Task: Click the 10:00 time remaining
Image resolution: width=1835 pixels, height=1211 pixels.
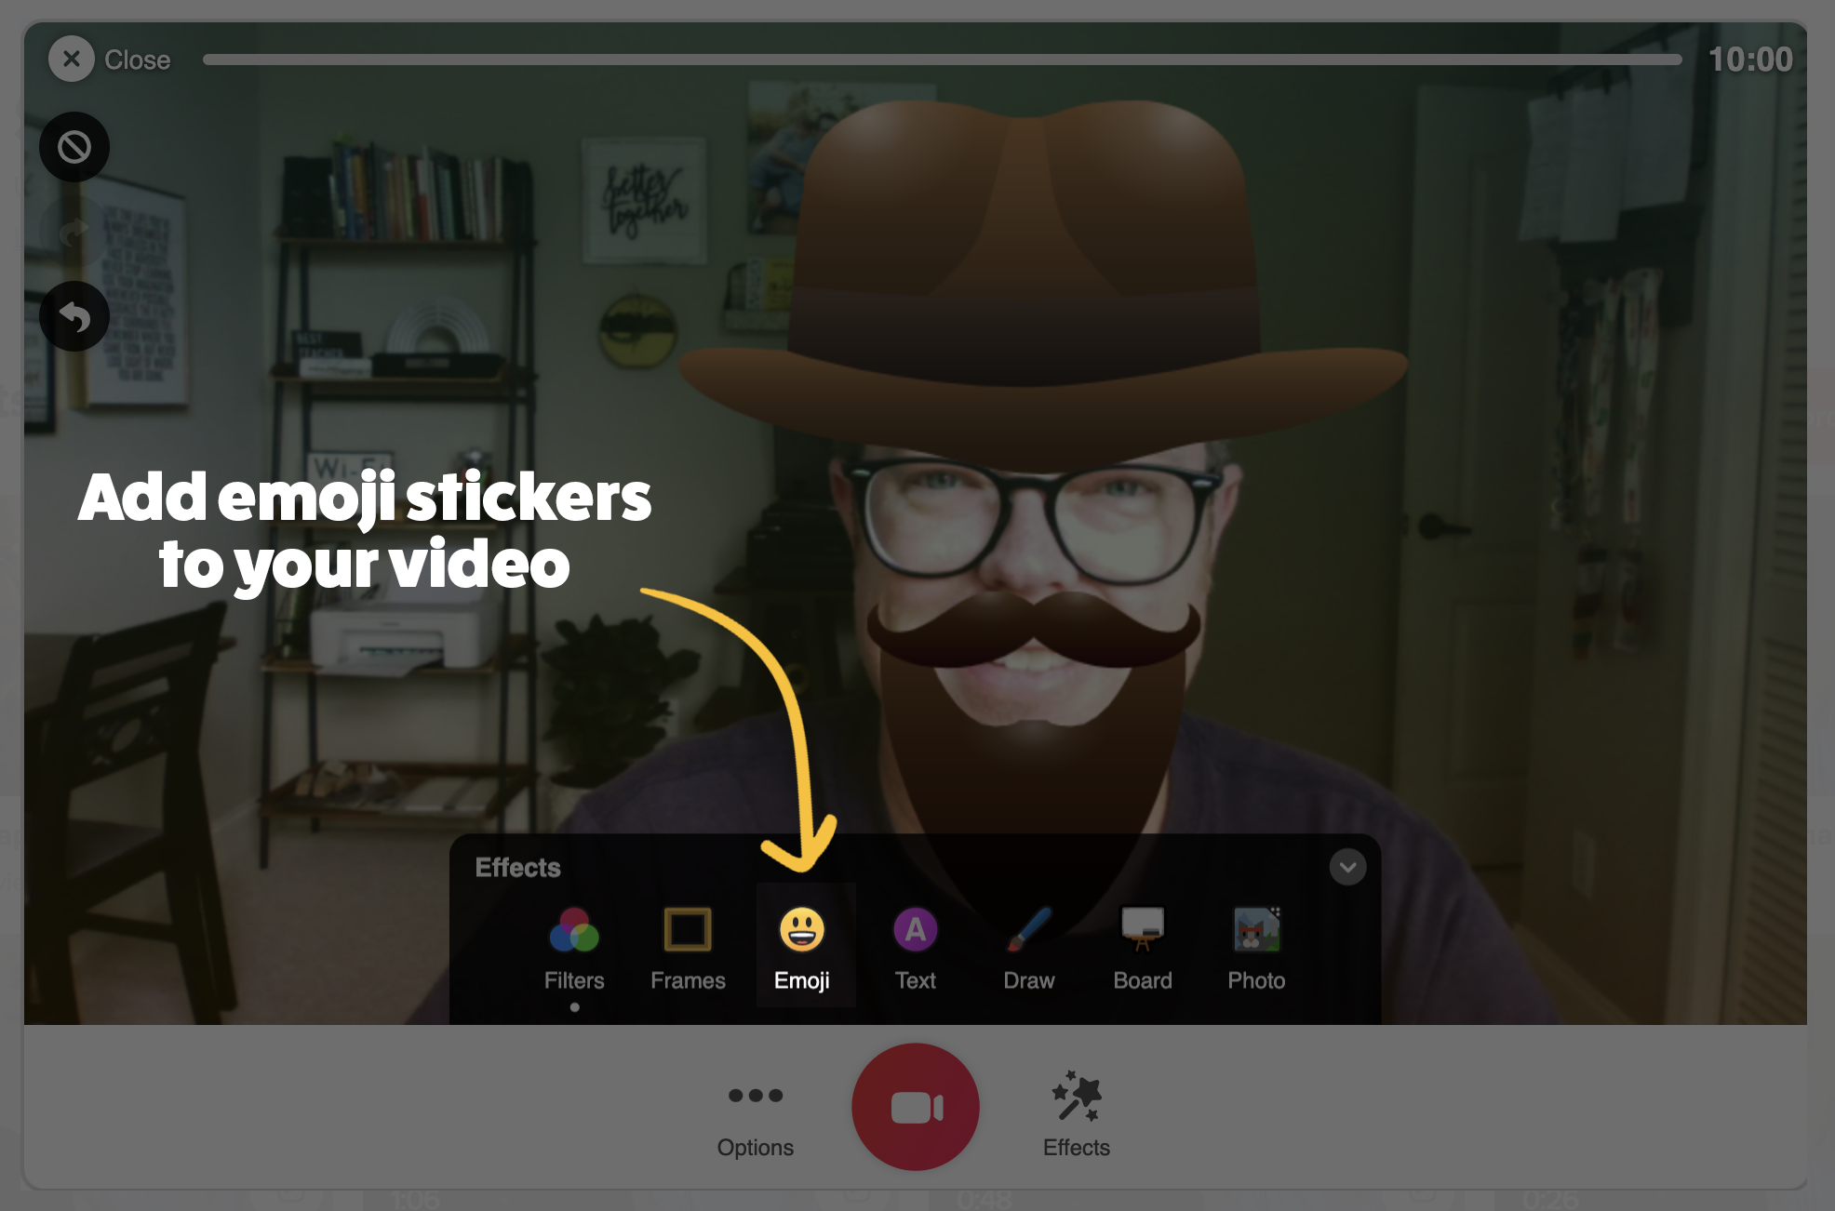Action: 1750,60
